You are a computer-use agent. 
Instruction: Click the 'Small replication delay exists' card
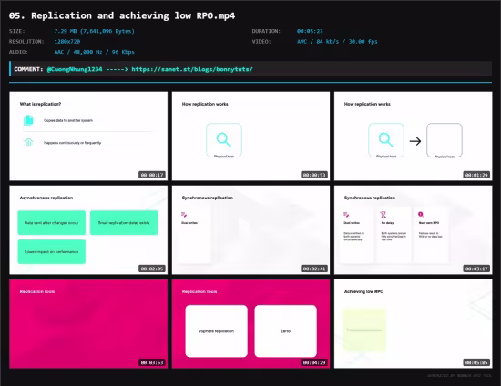pos(124,222)
